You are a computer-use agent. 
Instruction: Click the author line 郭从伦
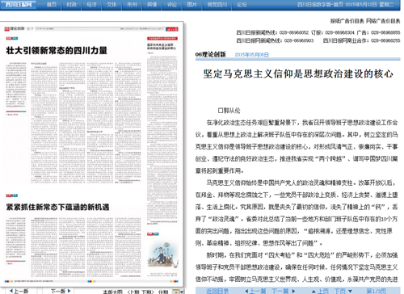(x=229, y=111)
